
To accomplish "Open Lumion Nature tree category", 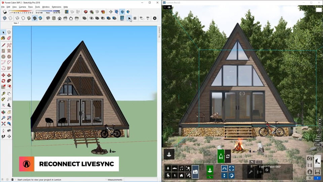I will tap(168, 169).
